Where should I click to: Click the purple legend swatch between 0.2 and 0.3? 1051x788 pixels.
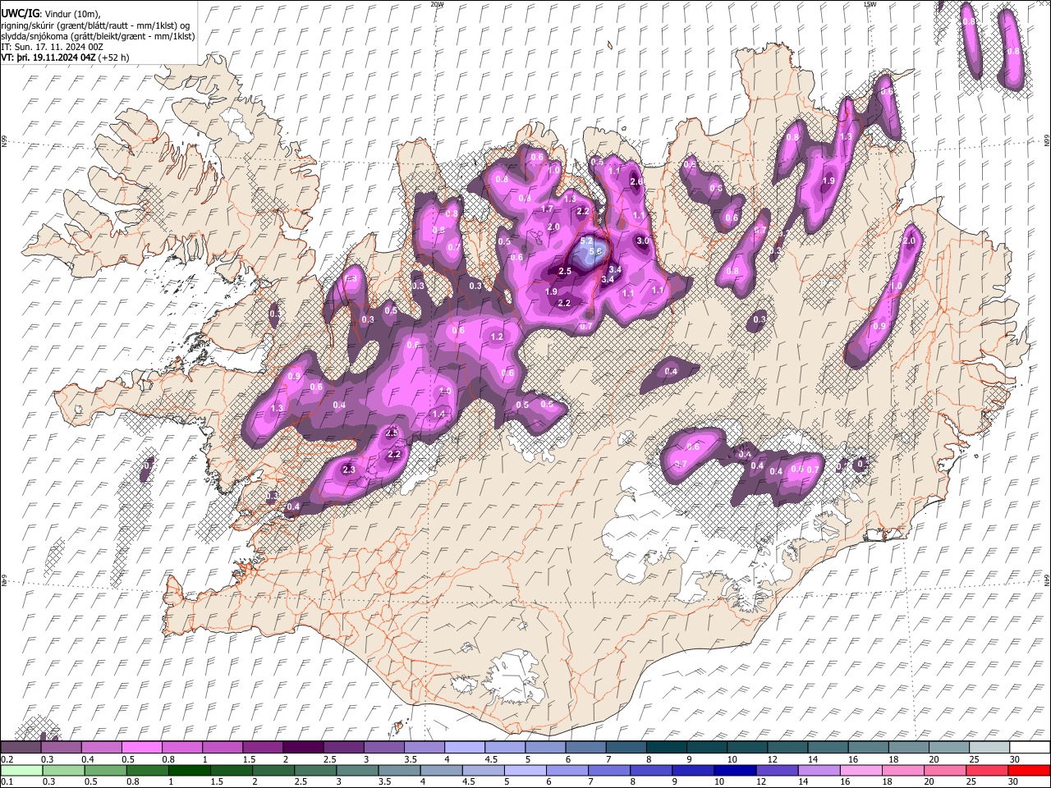[x=21, y=748]
